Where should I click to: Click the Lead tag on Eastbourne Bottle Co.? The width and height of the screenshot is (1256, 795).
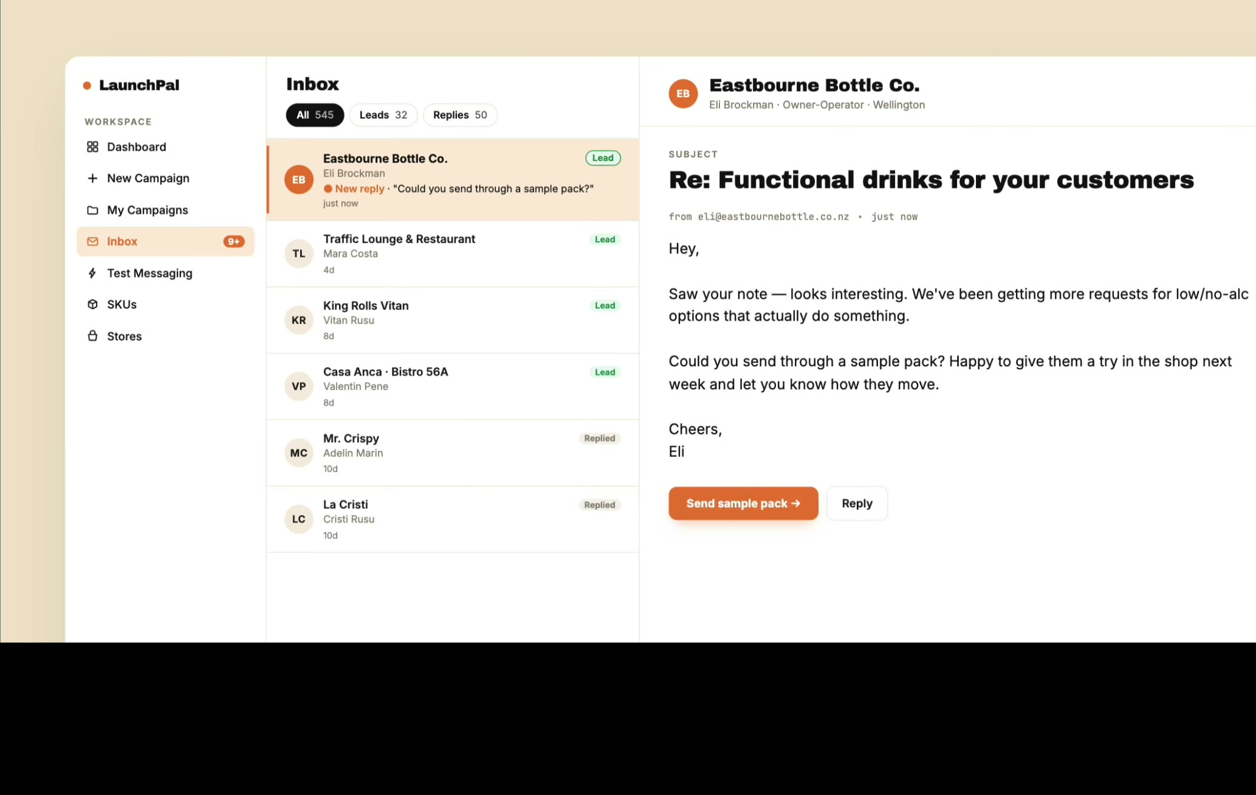[x=603, y=158]
